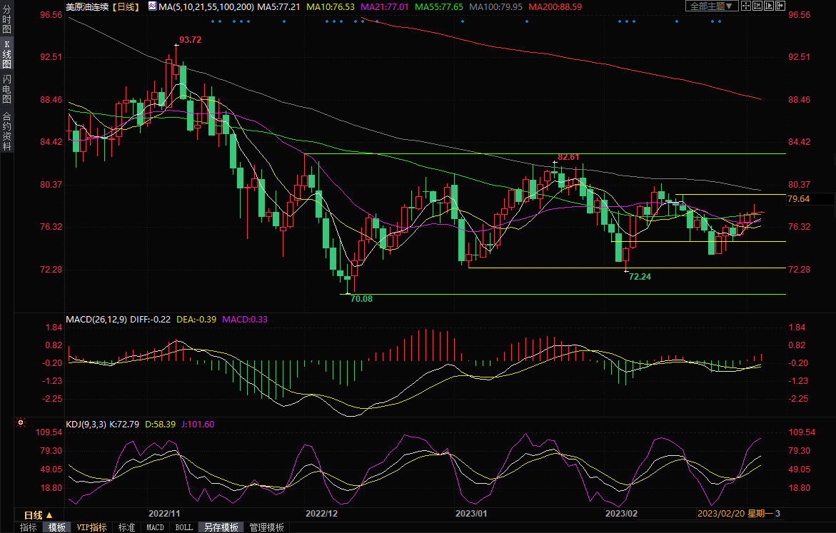Switch to the 指标 bottom tab
Screen dimensions: 836x533
[x=29, y=527]
